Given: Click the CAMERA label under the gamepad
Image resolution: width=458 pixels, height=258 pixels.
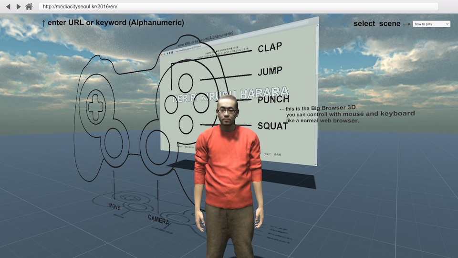Looking at the screenshot, I should pyautogui.click(x=158, y=220).
